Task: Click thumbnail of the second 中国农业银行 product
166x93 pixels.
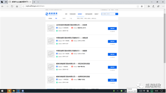Action: (x=51, y=54)
